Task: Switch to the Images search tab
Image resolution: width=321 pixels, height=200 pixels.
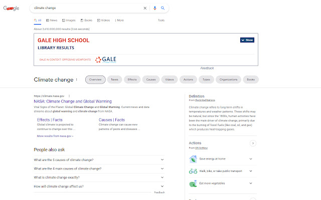Action: tap(69, 20)
